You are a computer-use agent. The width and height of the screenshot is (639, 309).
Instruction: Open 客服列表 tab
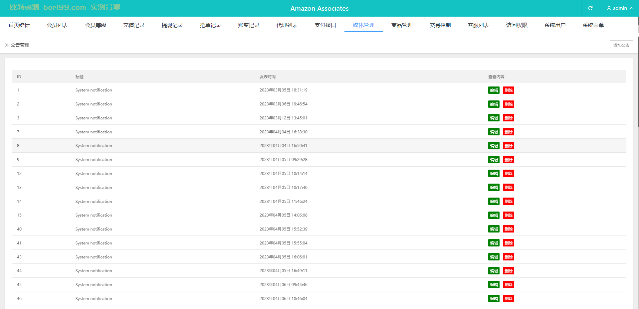tap(478, 25)
